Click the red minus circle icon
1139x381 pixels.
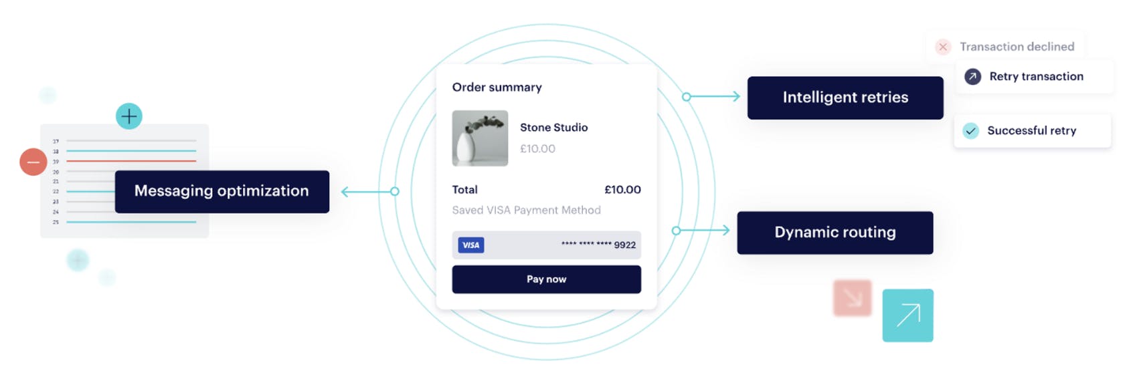point(33,162)
